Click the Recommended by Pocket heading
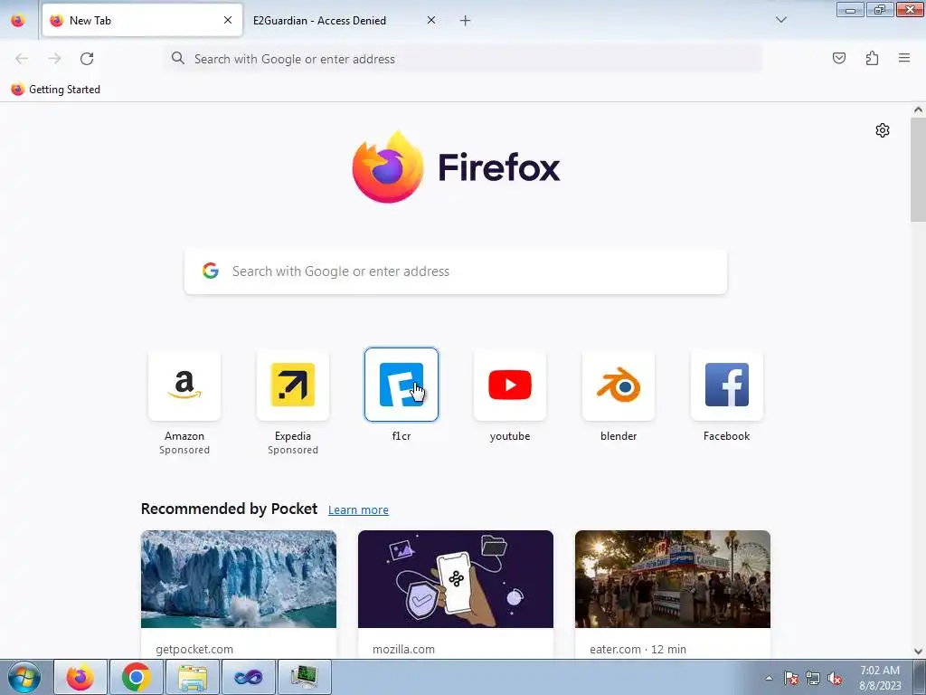Viewport: 926px width, 695px height. (229, 509)
